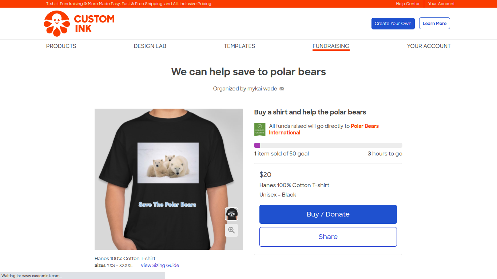Go to the Templates section
This screenshot has height=279, width=497.
point(239,46)
